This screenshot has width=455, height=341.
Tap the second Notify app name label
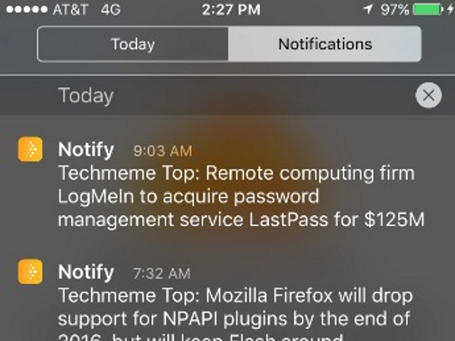click(85, 272)
